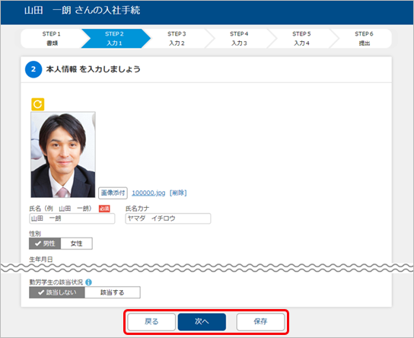This screenshot has width=414, height=338.
Task: Jump to STEP 4 入力3 tab
Action: pyautogui.click(x=239, y=39)
